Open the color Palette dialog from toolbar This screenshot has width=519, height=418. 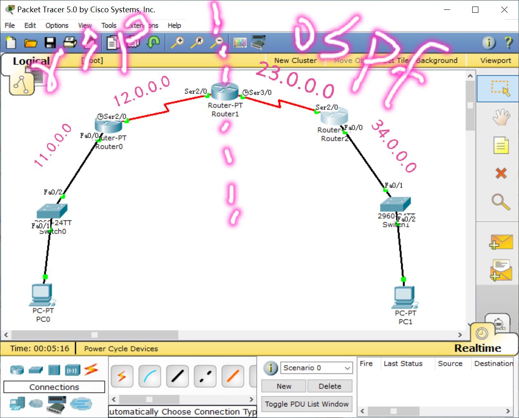point(240,42)
